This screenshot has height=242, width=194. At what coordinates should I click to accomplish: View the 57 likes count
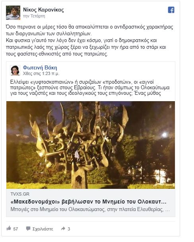click(x=16, y=229)
